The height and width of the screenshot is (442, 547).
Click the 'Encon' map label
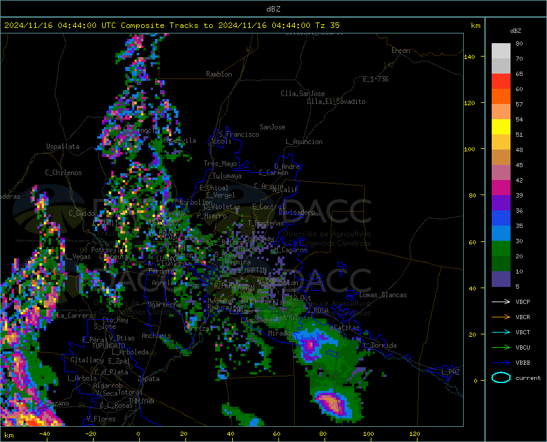[x=401, y=50]
